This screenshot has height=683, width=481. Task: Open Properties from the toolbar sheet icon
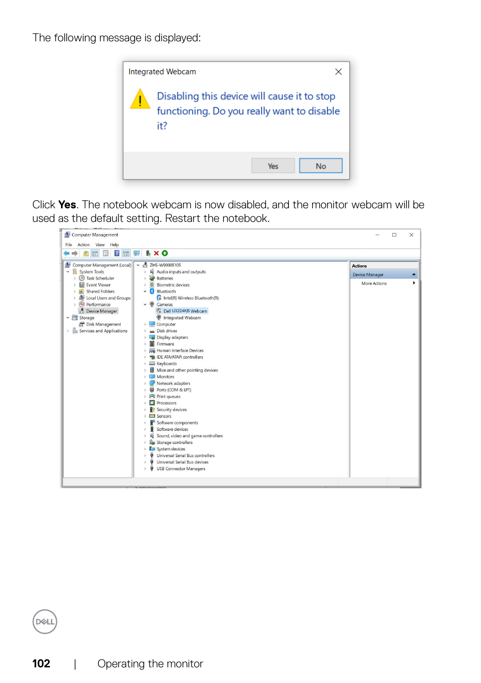105,253
